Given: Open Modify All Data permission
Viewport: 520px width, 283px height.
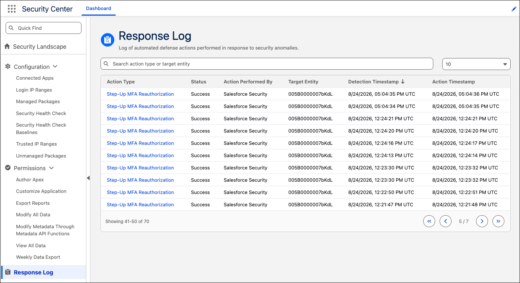Looking at the screenshot, I should (x=33, y=214).
